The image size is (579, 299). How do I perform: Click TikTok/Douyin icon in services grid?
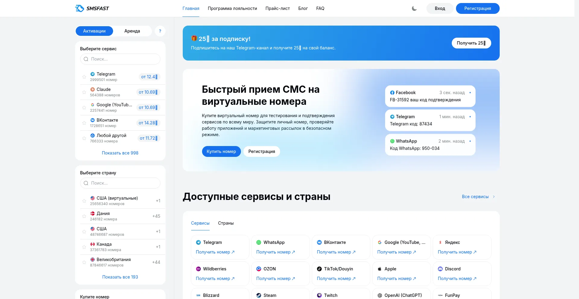(x=319, y=269)
